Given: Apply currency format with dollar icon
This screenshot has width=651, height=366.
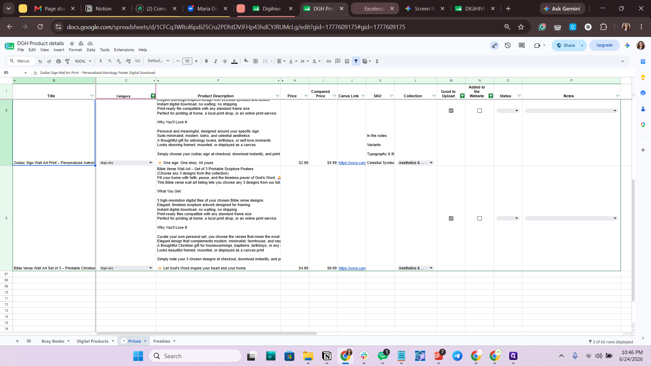Looking at the screenshot, I should coord(101,61).
